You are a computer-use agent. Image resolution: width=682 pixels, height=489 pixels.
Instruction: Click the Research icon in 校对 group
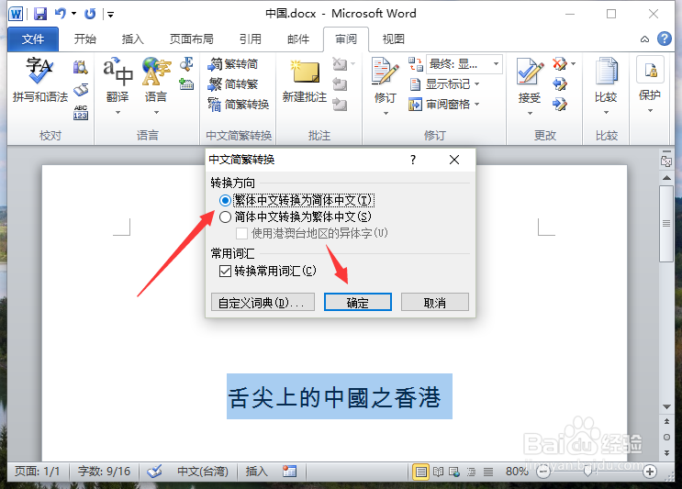pyautogui.click(x=81, y=67)
